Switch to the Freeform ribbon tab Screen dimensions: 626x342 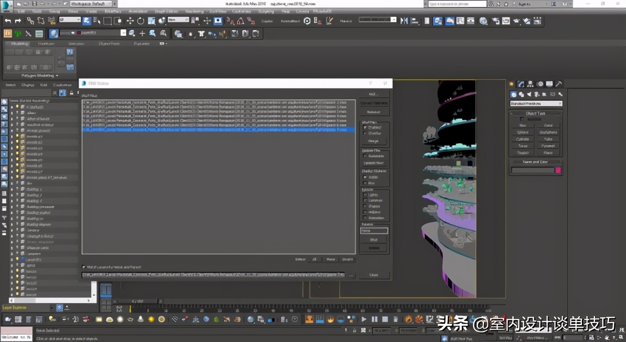[x=45, y=44]
